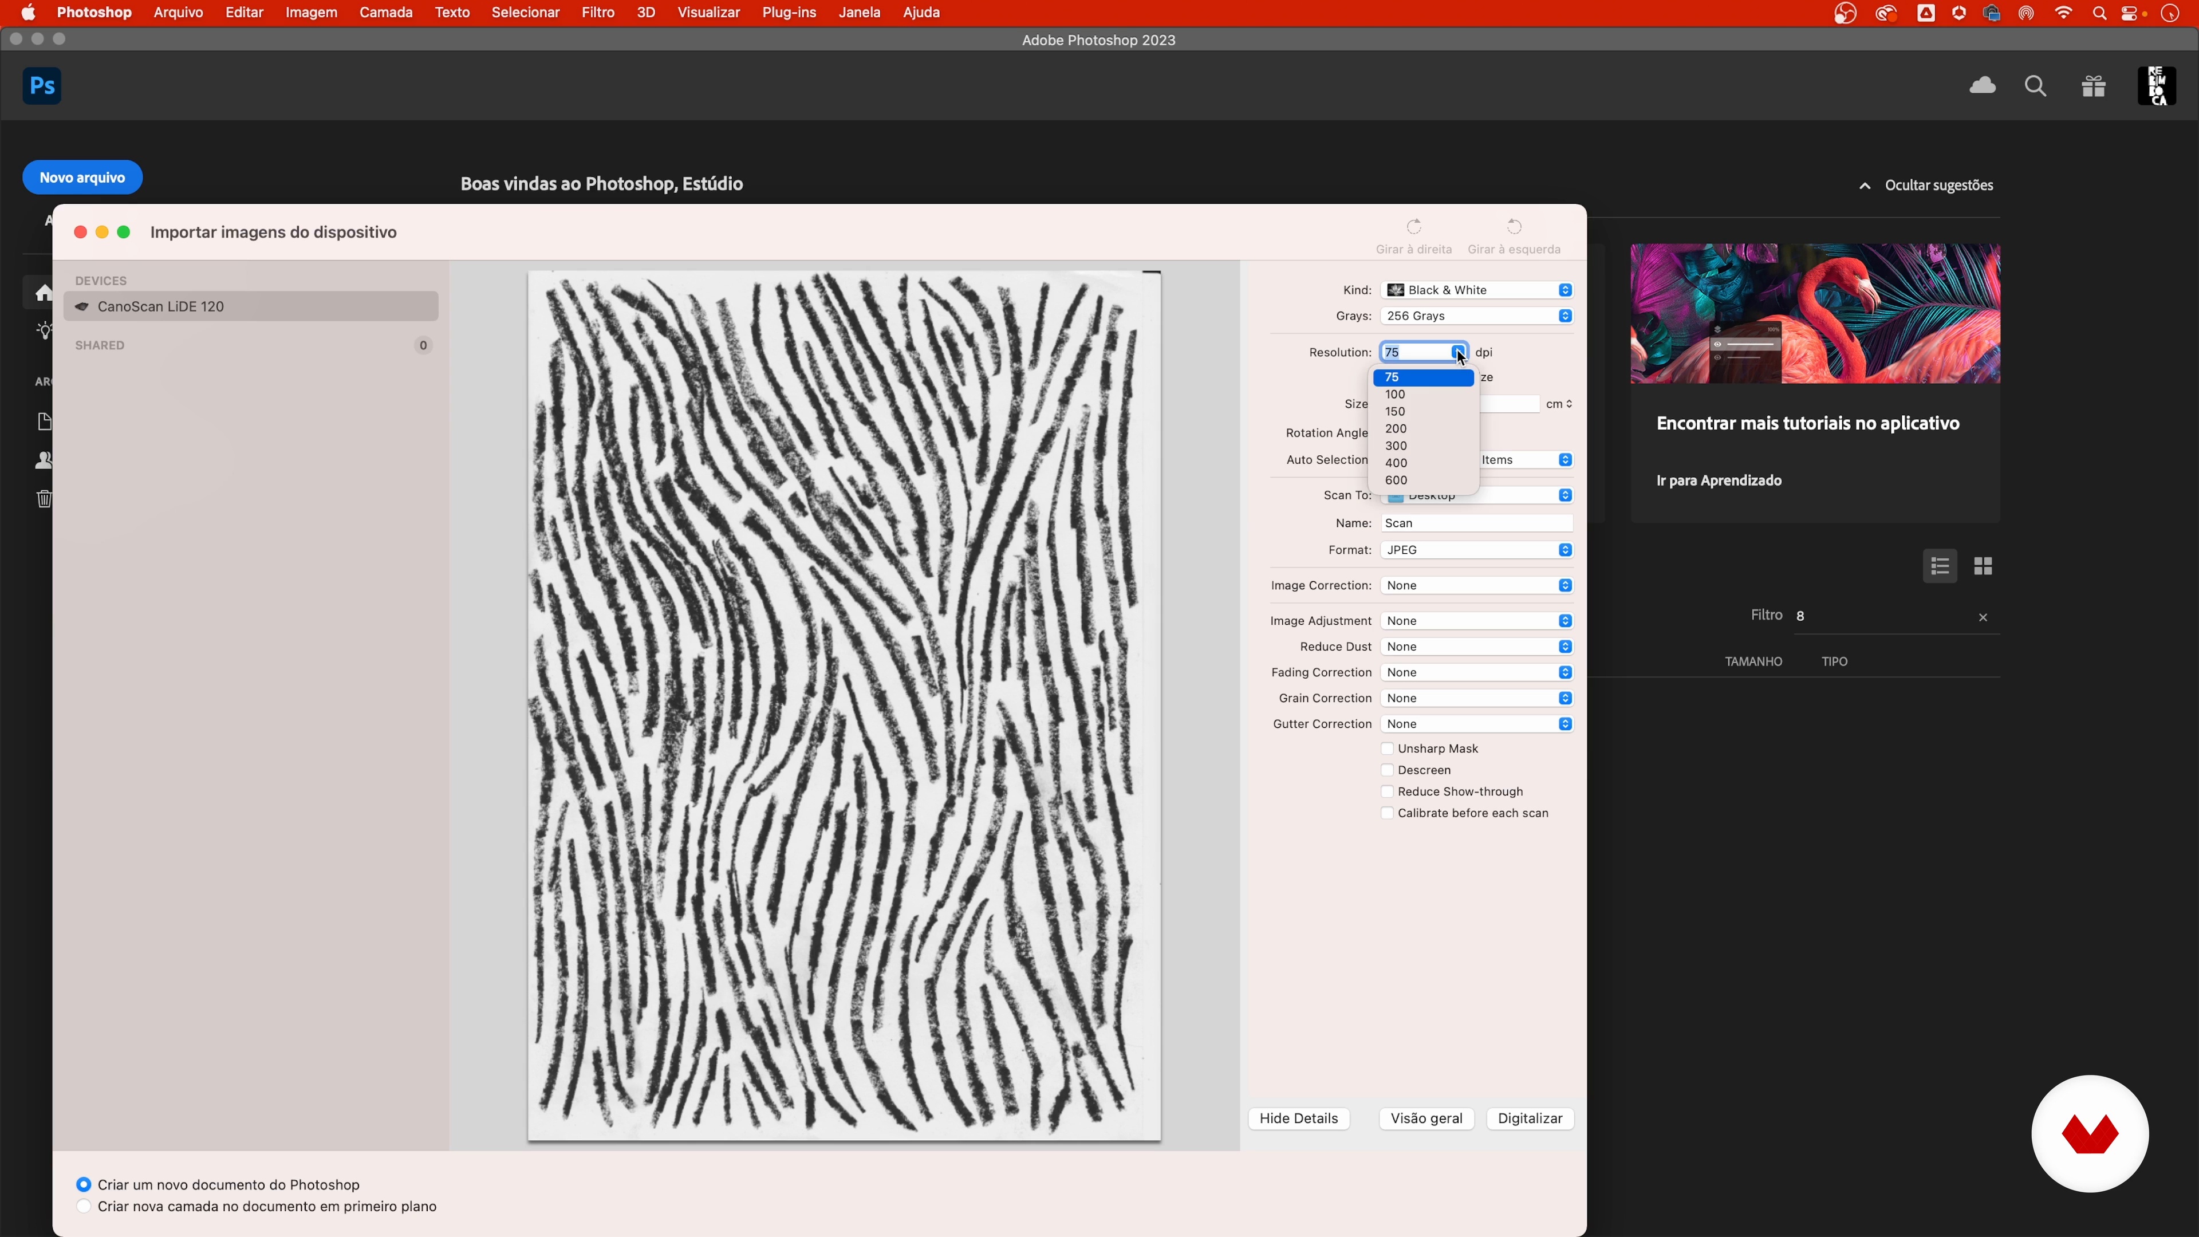Open the Image Adjustment dropdown
Viewport: 2199px width, 1237px height.
coord(1477,621)
